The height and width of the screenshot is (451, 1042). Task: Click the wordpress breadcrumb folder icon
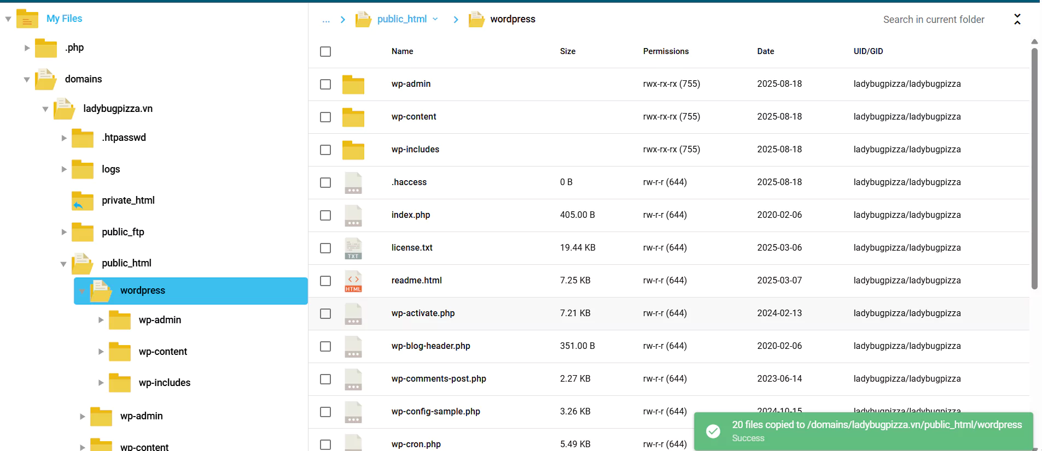[x=476, y=19]
